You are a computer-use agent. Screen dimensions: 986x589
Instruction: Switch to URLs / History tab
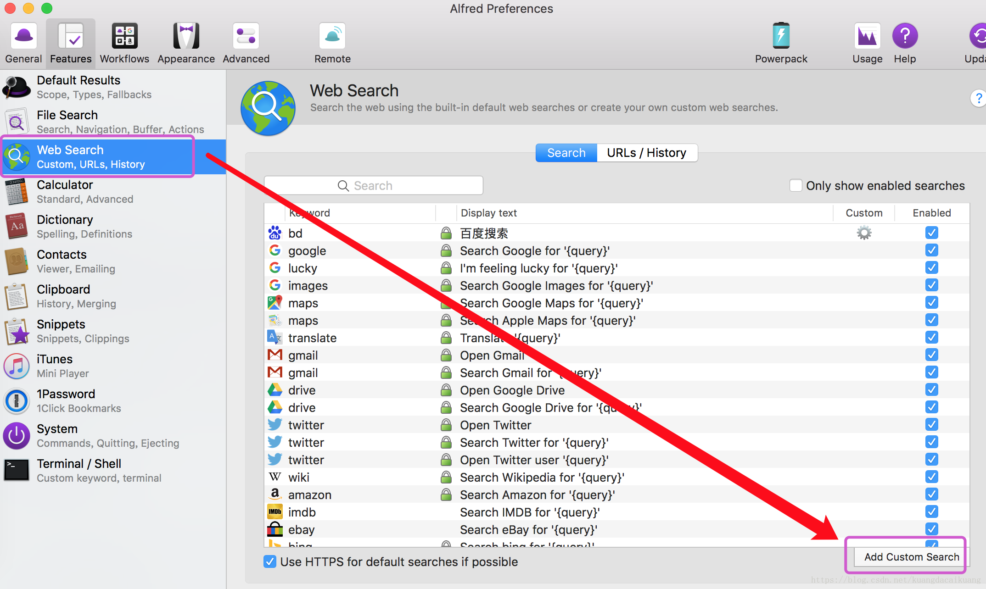click(647, 153)
